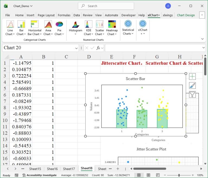Expand the fx function dropdown arrow
The width and height of the screenshot is (208, 178).
pyautogui.click(x=102, y=48)
